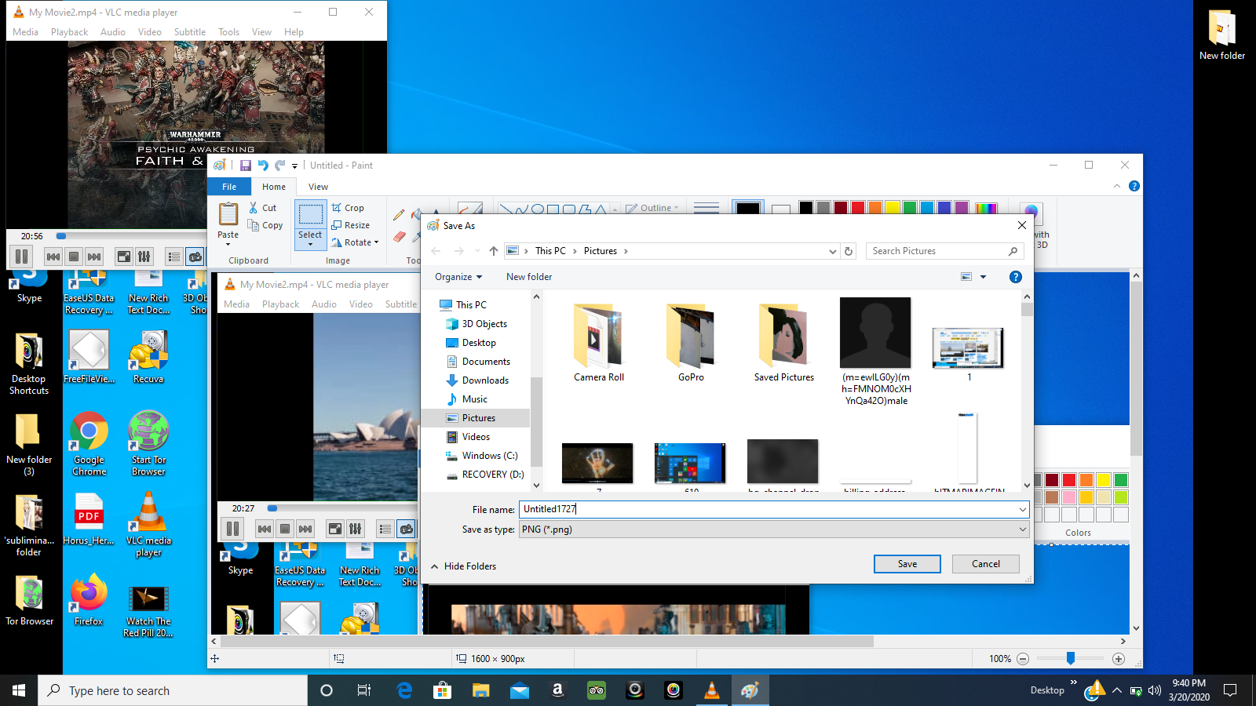Toggle VLC fullscreen mode button
Viewport: 1256px width, 706px height.
(x=124, y=257)
